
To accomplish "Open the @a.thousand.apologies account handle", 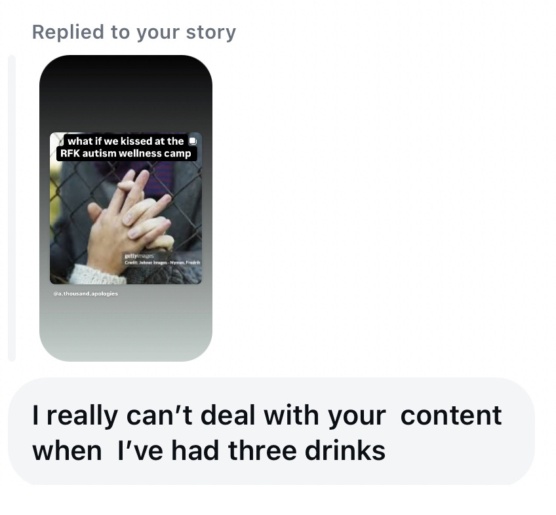I will click(x=85, y=294).
